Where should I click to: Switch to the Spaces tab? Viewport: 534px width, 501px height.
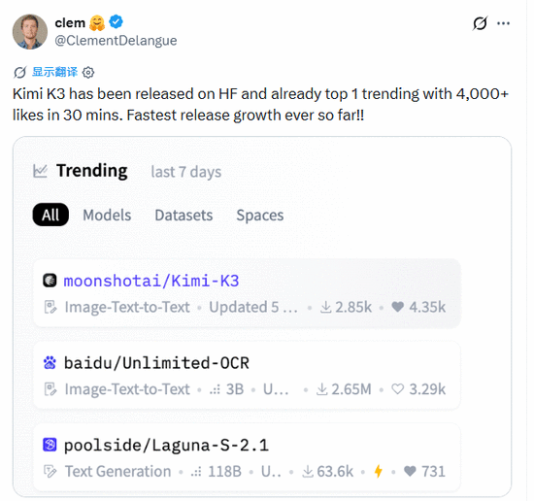(x=260, y=216)
